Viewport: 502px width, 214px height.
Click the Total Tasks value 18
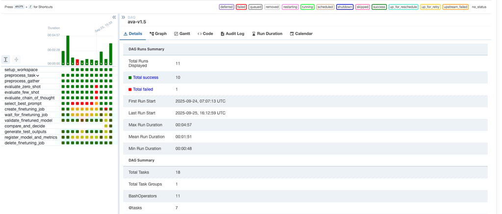tap(177, 172)
